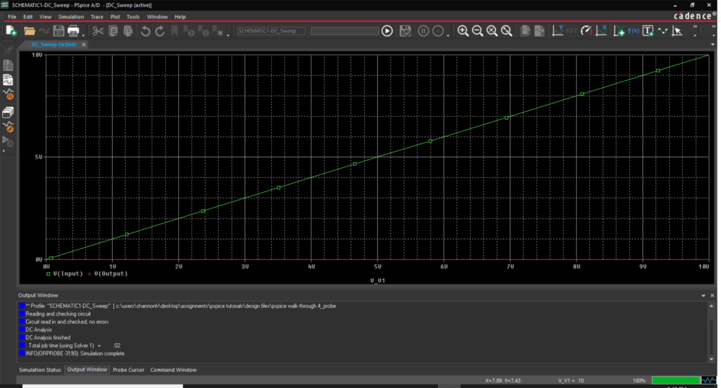Open the Edit menu

point(28,17)
